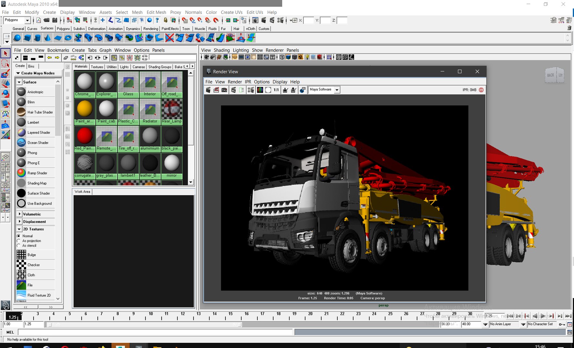Open the Graph menu in Hypershade
The image size is (574, 348).
tap(105, 50)
